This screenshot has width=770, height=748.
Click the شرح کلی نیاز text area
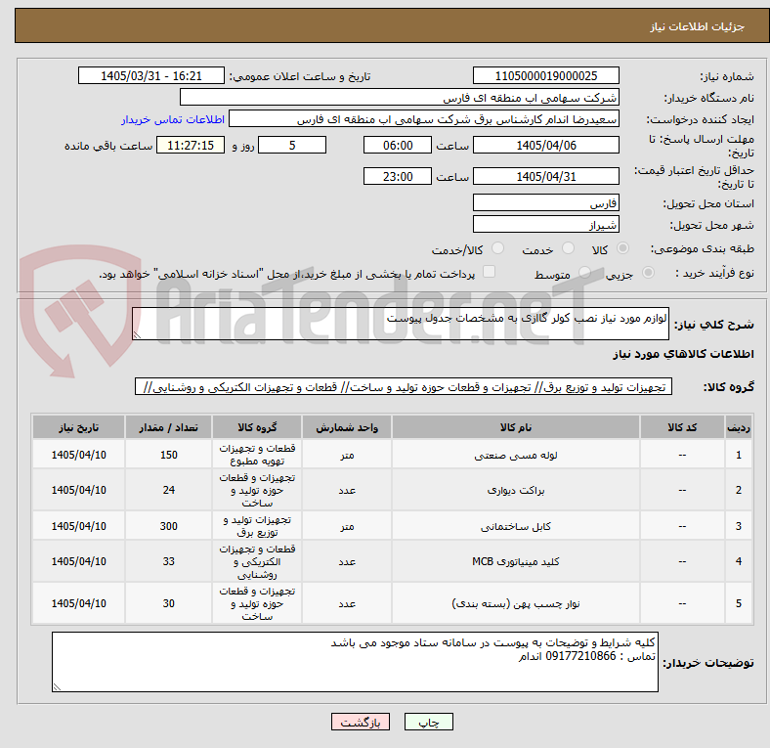401,324
